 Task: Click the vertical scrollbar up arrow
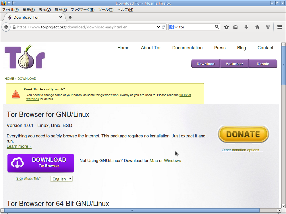[x=283, y=44]
